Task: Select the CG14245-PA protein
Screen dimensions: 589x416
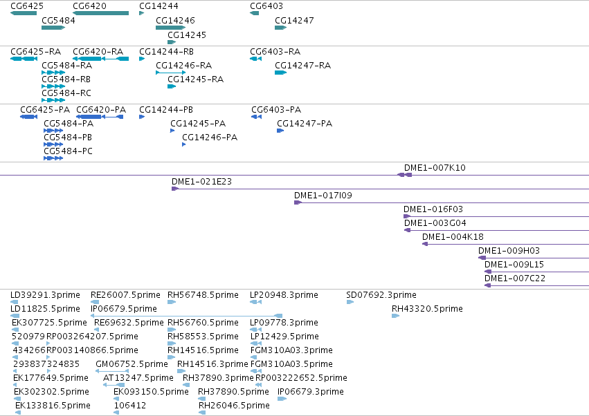Action: (172, 131)
